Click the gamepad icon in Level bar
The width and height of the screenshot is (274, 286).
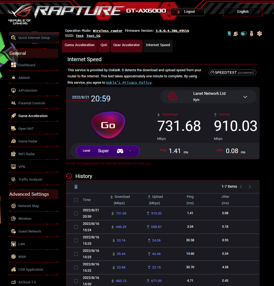pyautogui.click(x=120, y=151)
